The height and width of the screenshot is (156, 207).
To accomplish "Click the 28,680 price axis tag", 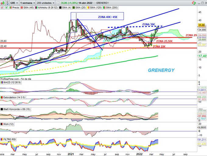I will click(202, 40).
